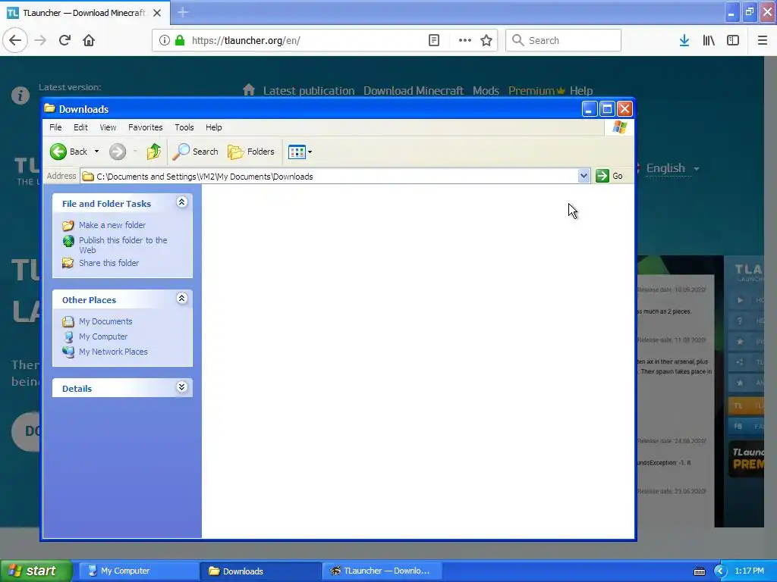Click Download Minecraft nav link
777x582 pixels.
414,91
